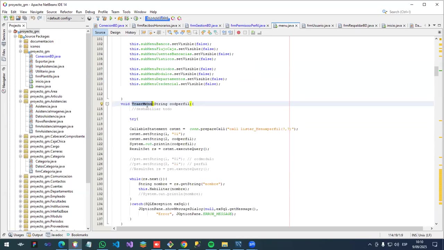The image size is (444, 250).
Task: Open Debug Project dropdown arrow
Action: pyautogui.click(x=131, y=18)
